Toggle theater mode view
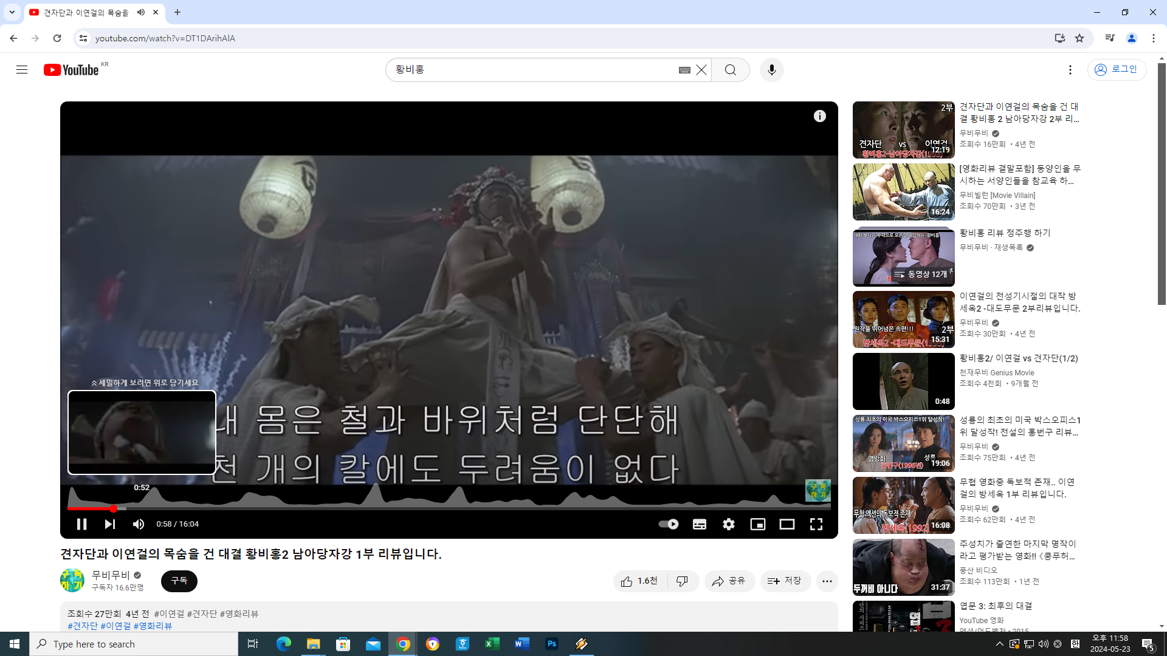 787,524
